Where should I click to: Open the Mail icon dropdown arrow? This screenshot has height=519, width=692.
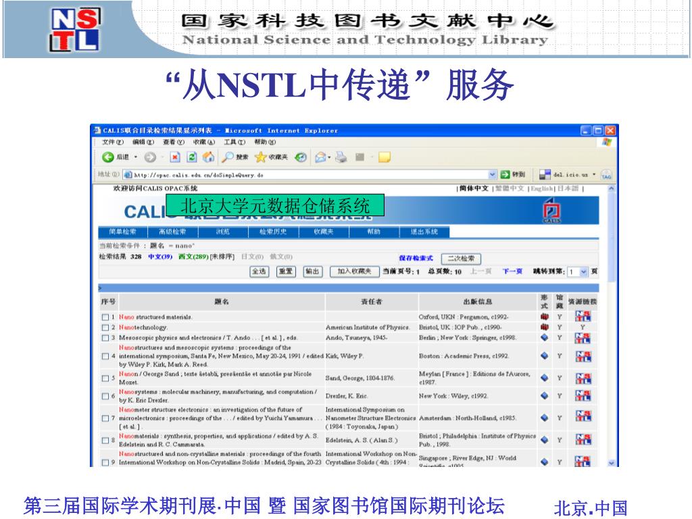point(329,157)
